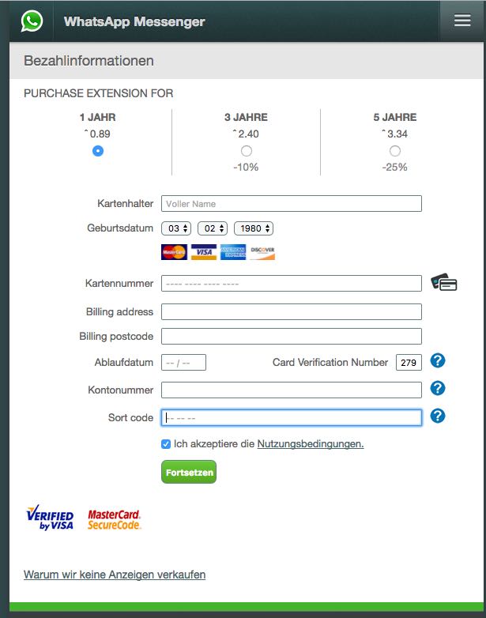Select the 1 Jahr radio option
The width and height of the screenshot is (486, 618).
coord(98,151)
